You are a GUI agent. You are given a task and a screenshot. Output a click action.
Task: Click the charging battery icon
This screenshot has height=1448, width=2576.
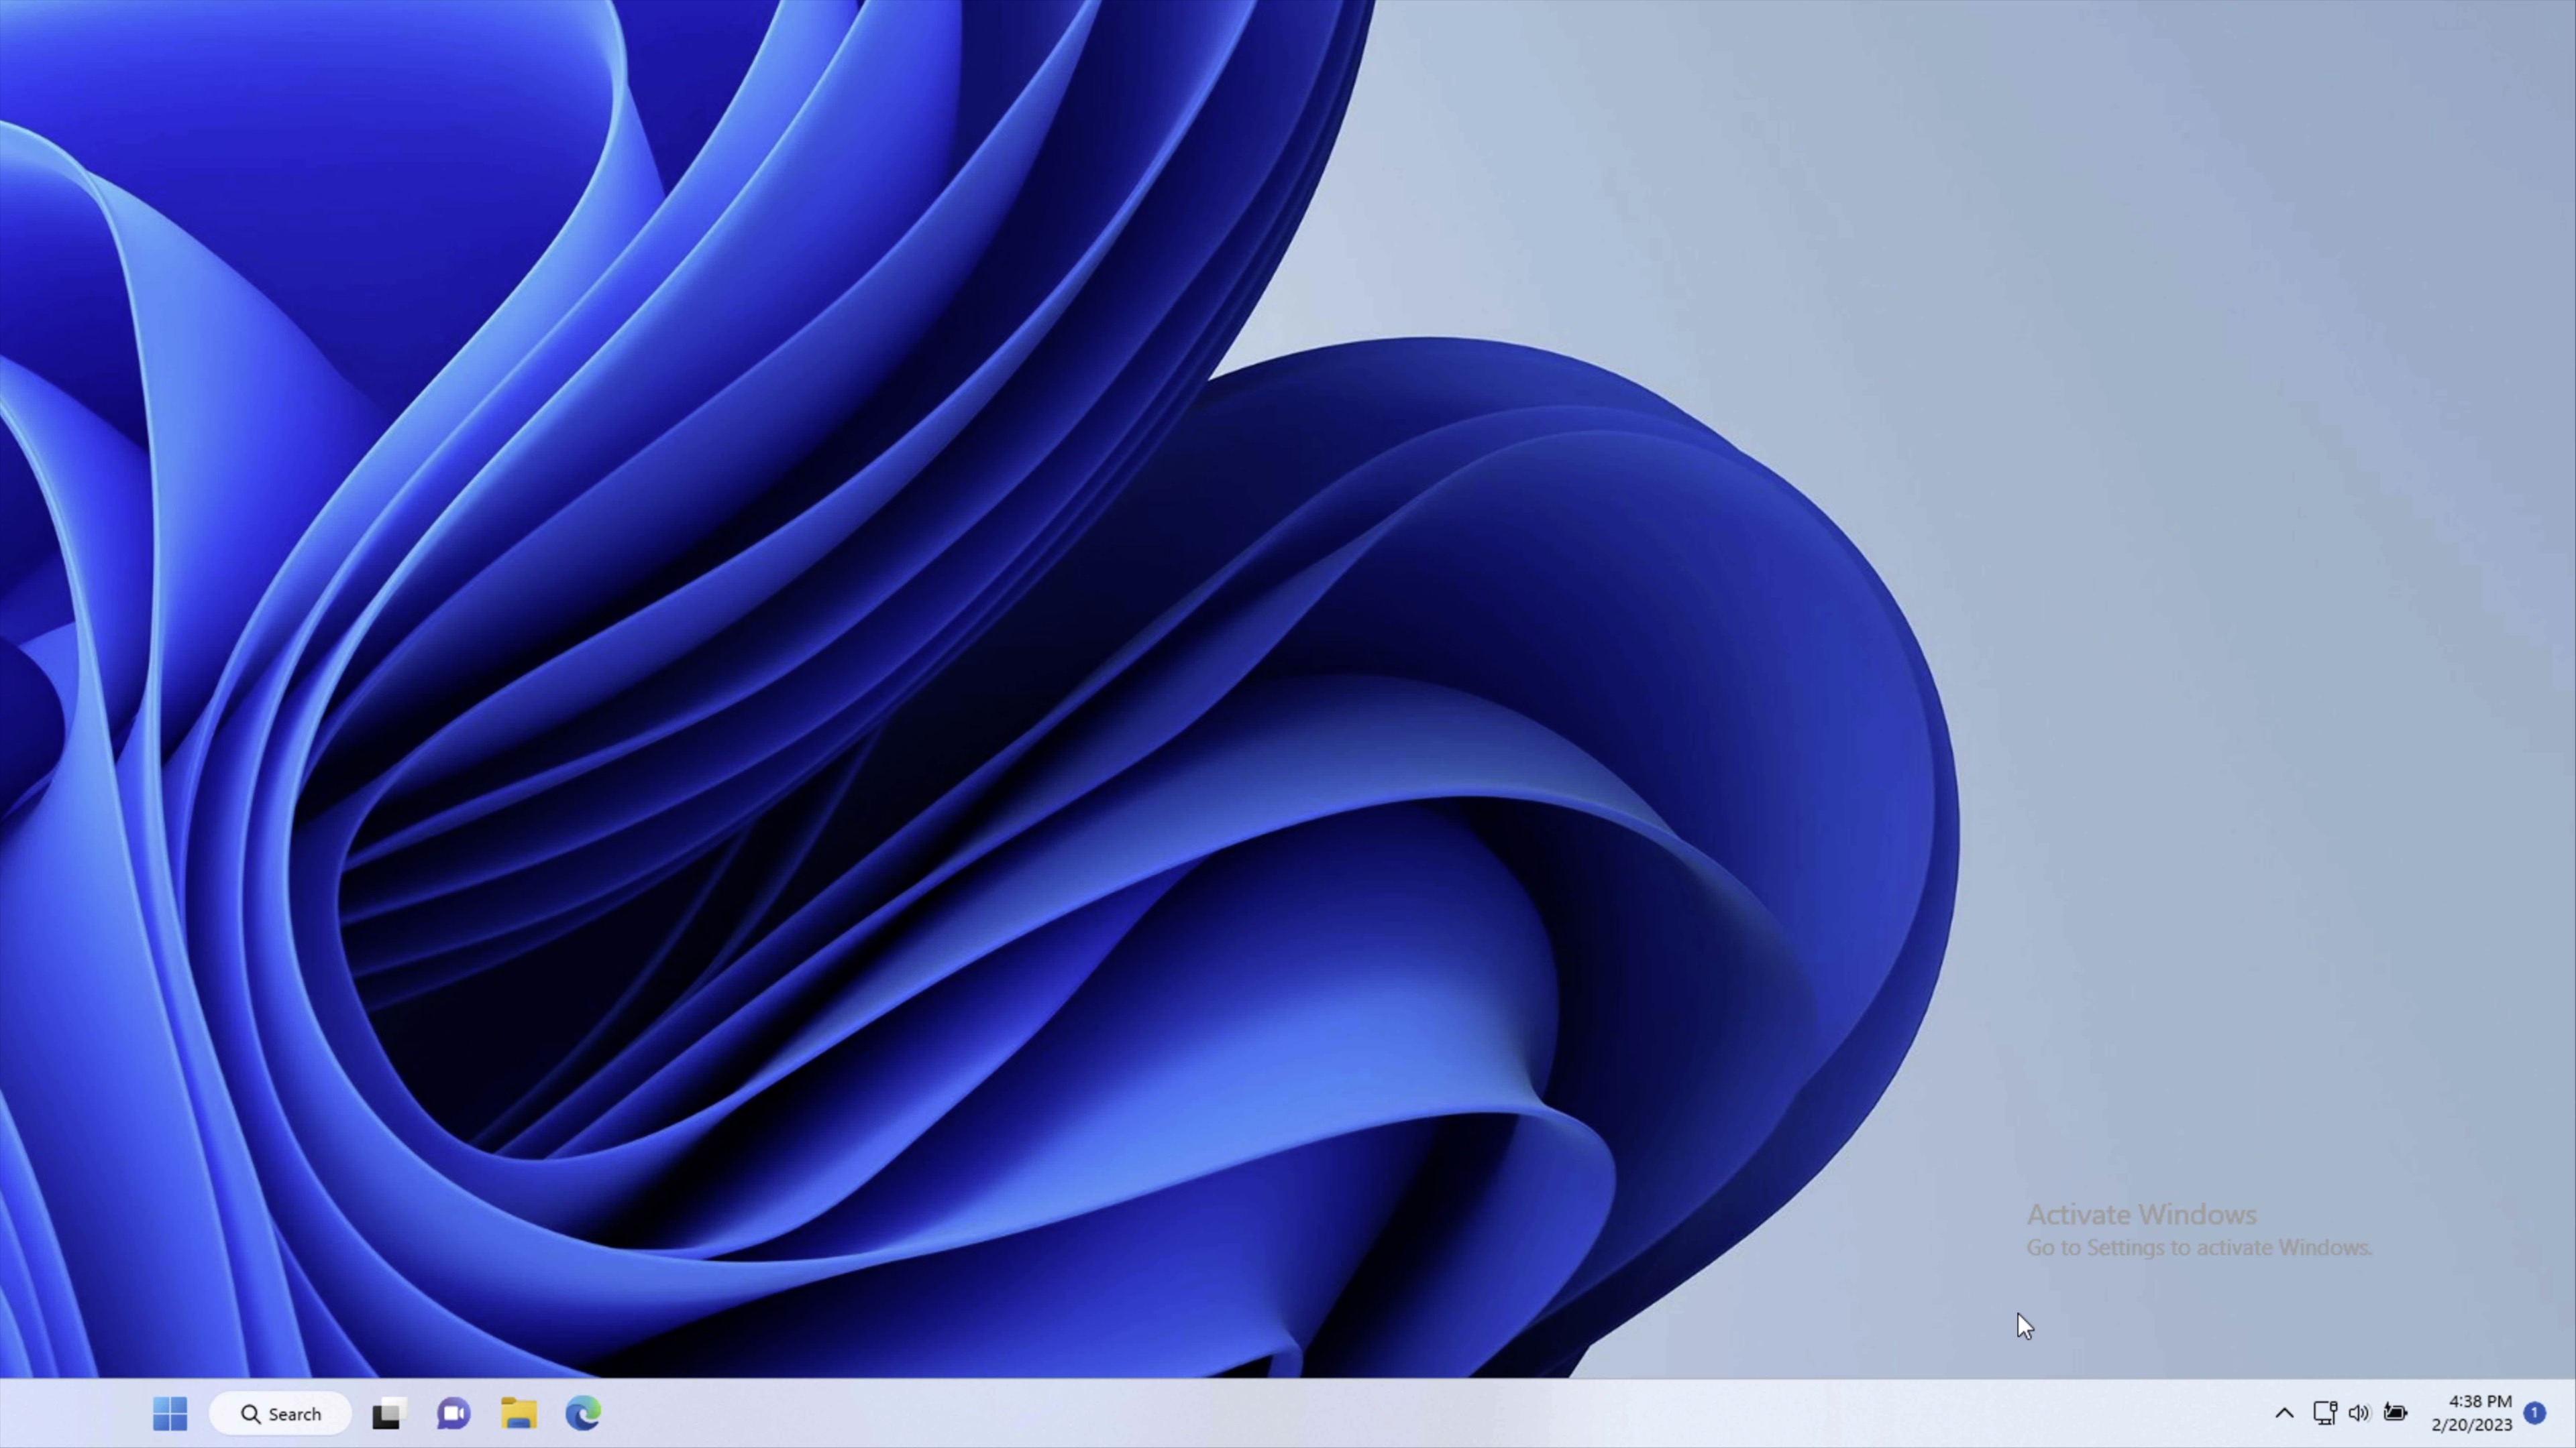2396,1413
